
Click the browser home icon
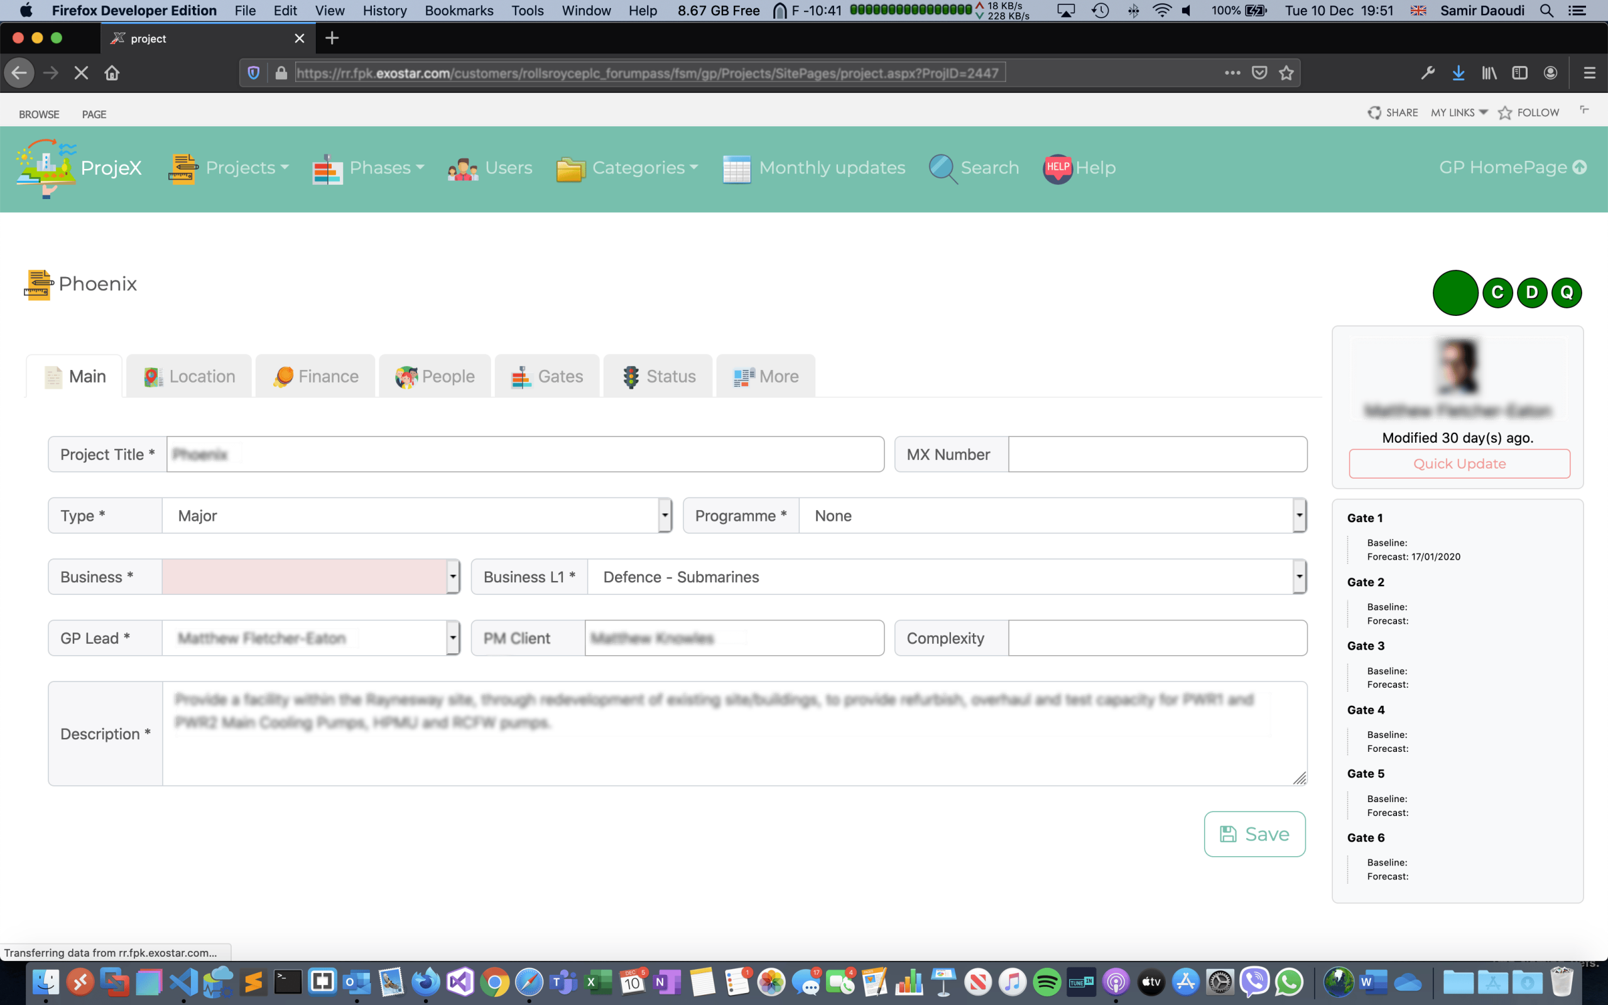pyautogui.click(x=112, y=73)
